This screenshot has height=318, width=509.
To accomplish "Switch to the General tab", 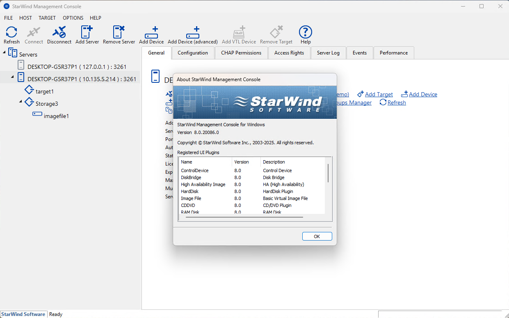I will click(x=156, y=52).
